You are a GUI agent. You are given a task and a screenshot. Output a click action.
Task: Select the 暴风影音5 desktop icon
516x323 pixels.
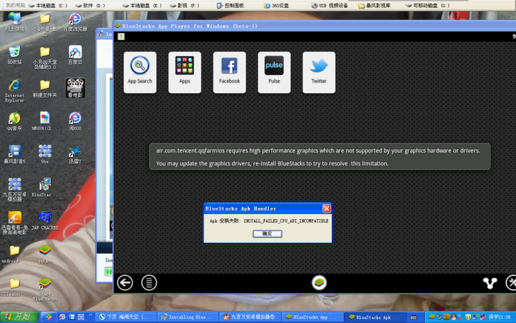[x=14, y=154]
